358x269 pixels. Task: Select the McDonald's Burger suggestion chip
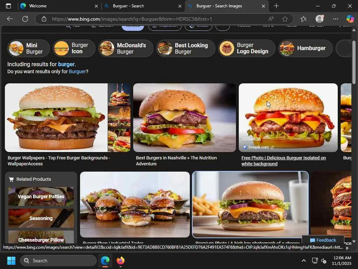click(126, 48)
